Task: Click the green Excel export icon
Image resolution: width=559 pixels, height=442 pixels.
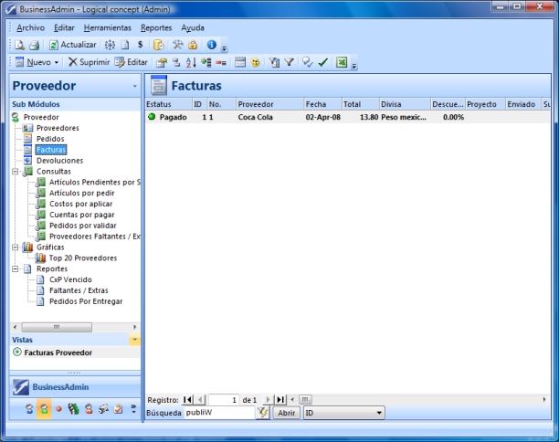Action: pyautogui.click(x=342, y=62)
